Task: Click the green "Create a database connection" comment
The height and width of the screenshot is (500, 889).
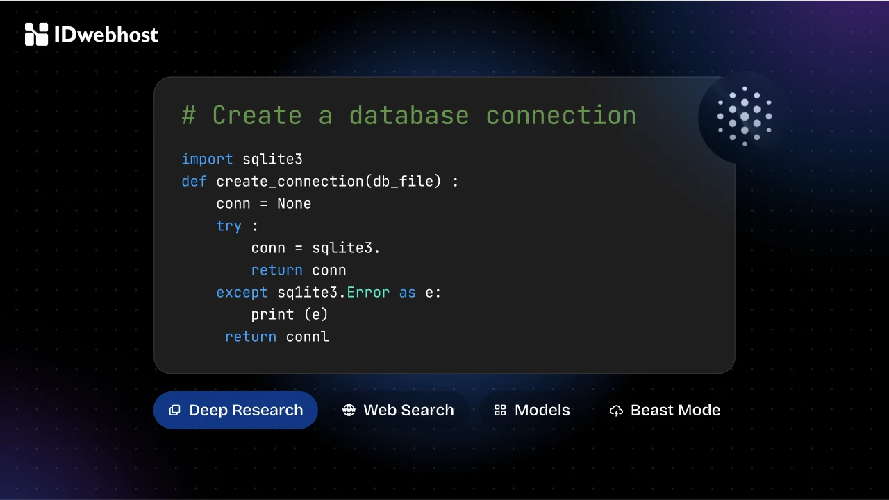Action: pyautogui.click(x=408, y=115)
